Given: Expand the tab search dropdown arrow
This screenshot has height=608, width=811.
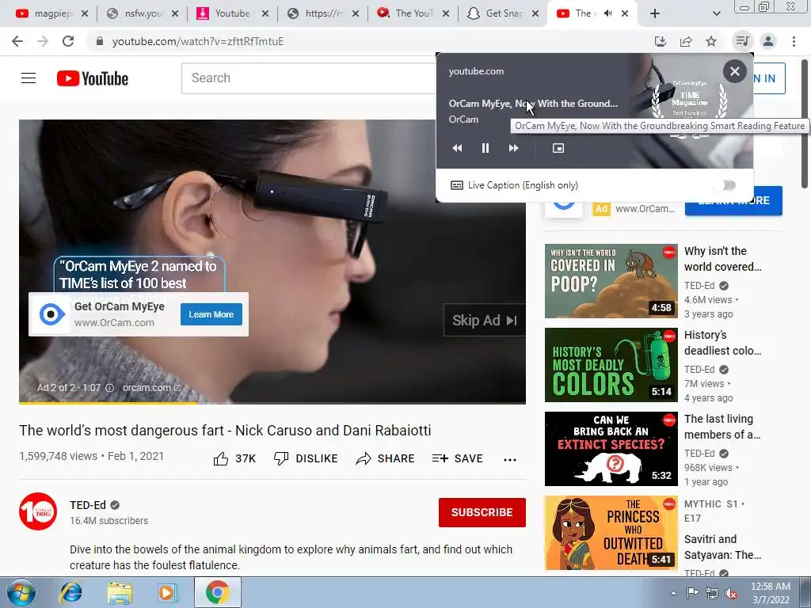Looking at the screenshot, I should pyautogui.click(x=716, y=13).
